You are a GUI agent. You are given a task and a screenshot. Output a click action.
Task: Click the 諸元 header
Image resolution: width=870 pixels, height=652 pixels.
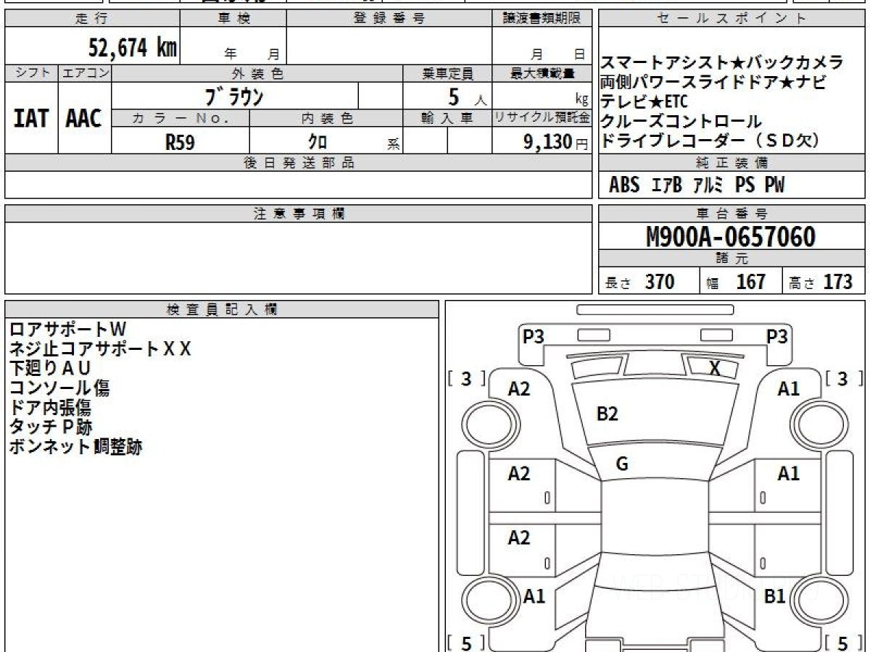click(732, 259)
